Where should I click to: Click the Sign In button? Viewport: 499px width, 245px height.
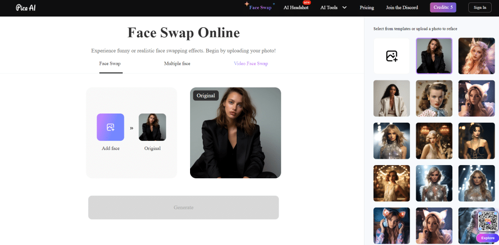click(x=480, y=7)
